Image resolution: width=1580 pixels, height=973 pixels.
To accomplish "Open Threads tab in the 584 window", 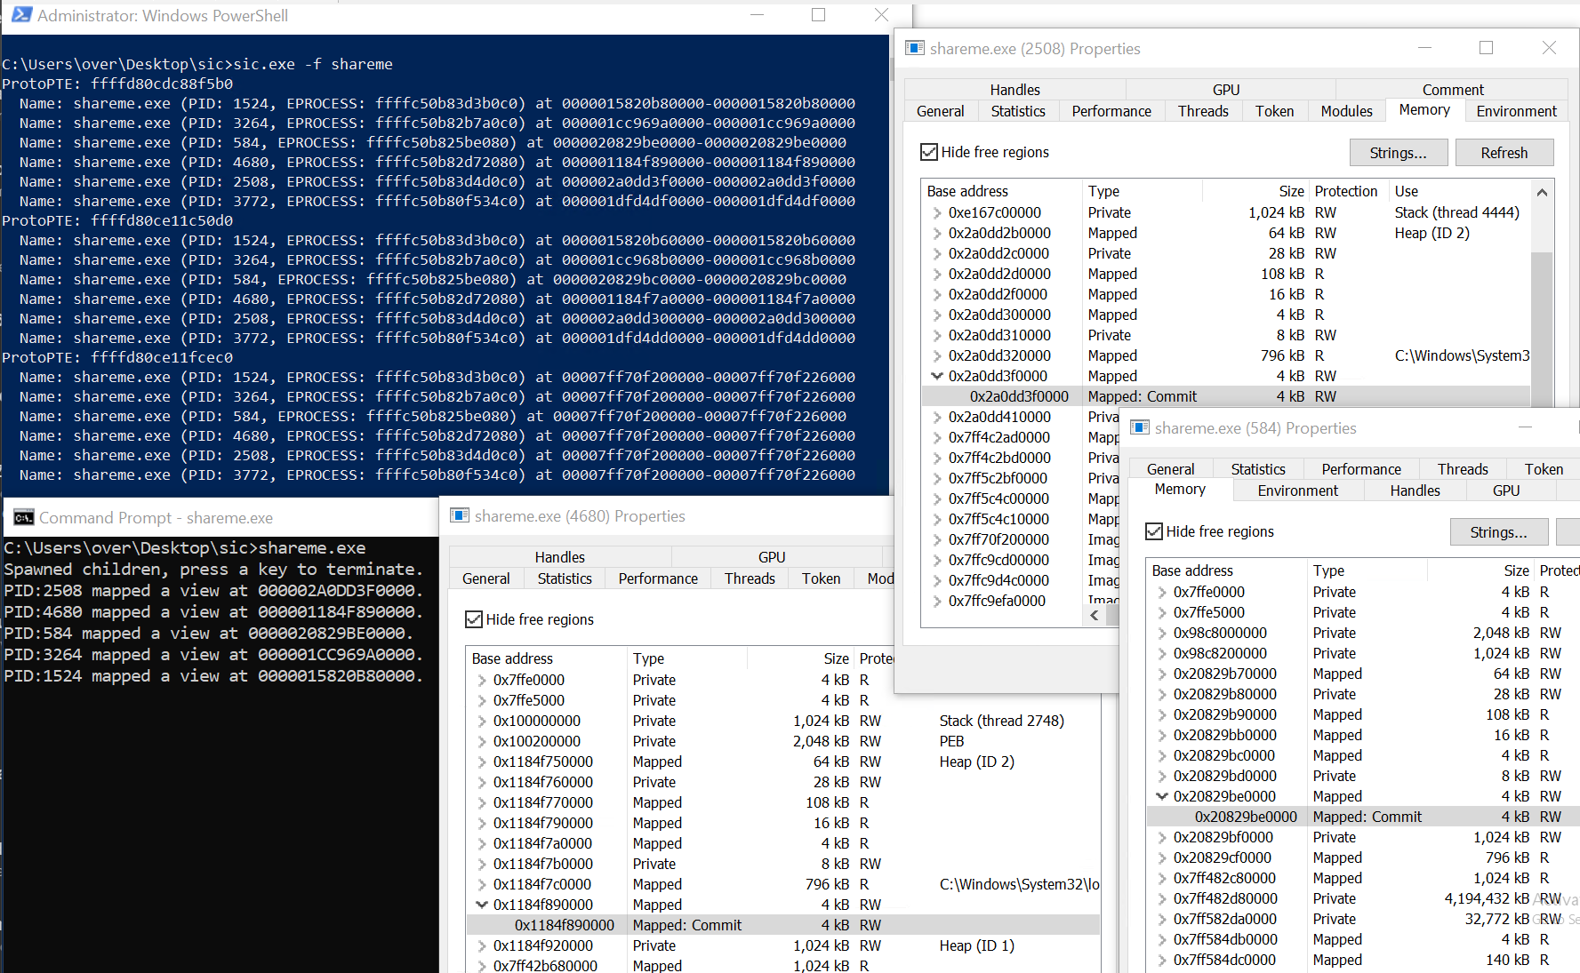I will pyautogui.click(x=1463, y=469).
